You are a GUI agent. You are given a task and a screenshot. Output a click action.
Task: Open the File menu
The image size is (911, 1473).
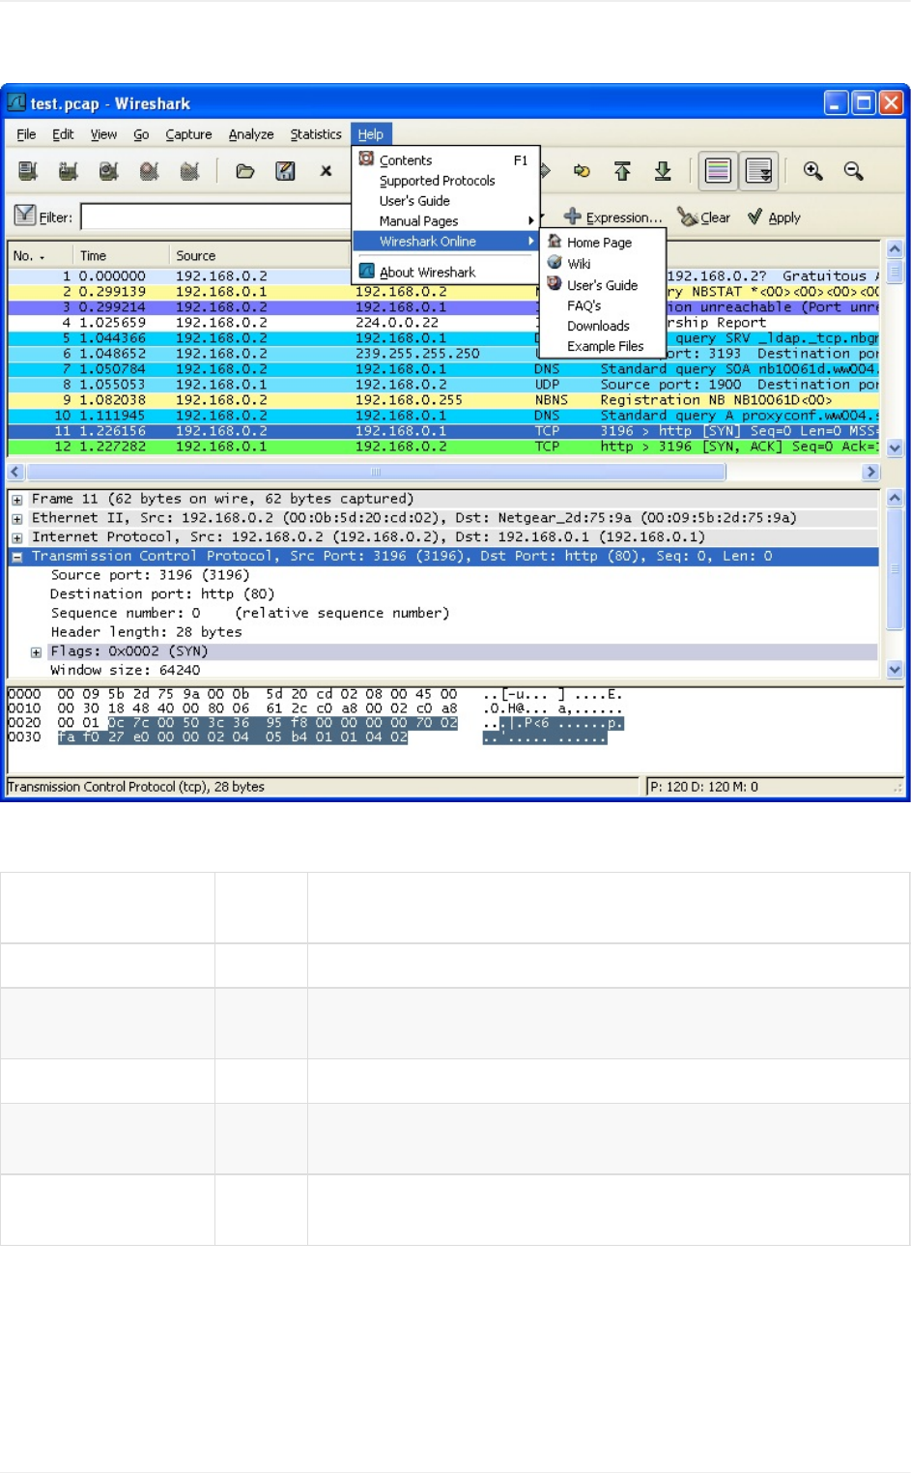[x=26, y=134]
